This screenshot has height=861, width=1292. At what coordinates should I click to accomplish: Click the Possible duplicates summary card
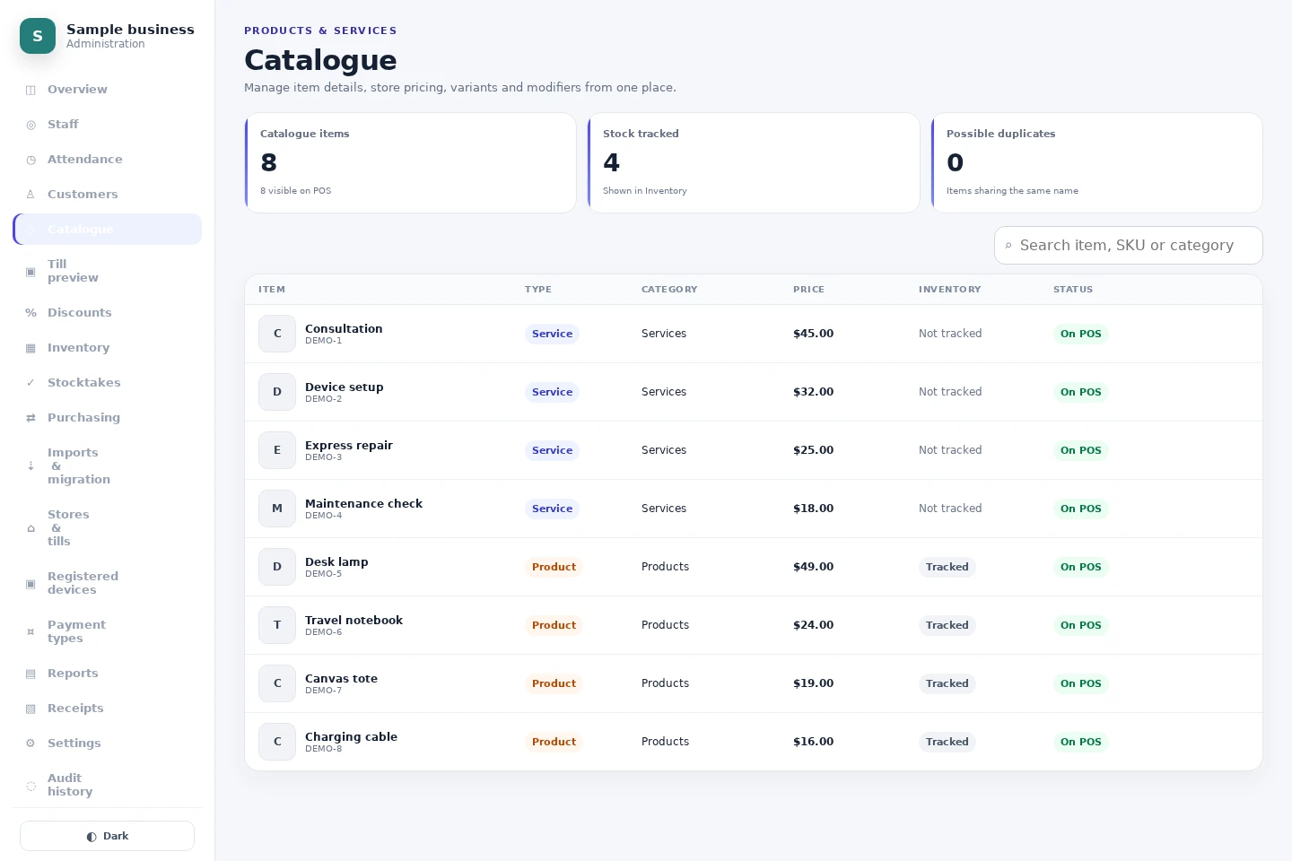(x=1096, y=162)
